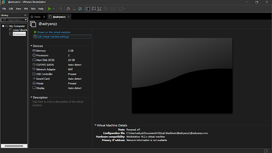Image resolution: width=272 pixels, height=153 pixels.
Task: Click the USB Controller device icon
Action: [34, 74]
